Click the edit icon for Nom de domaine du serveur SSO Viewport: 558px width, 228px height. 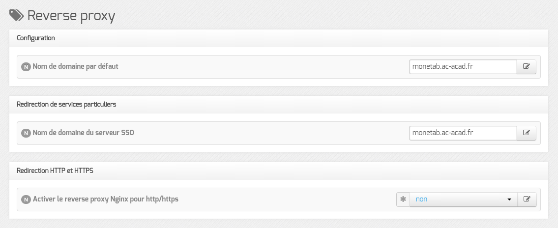[527, 133]
